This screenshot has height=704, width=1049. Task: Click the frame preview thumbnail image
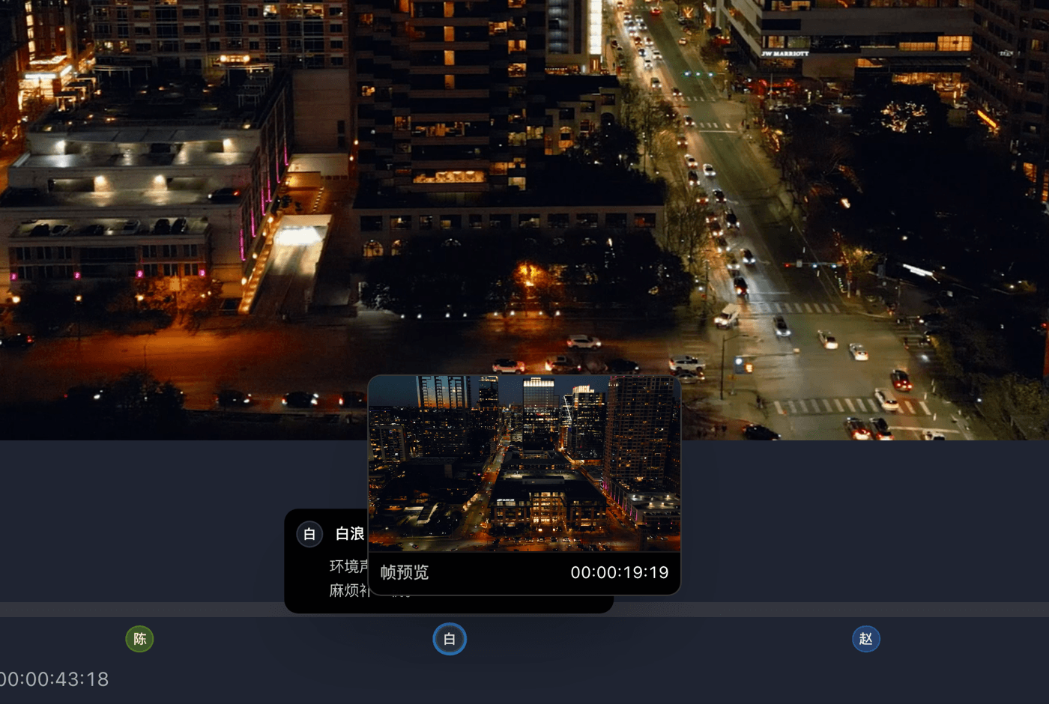pos(524,464)
